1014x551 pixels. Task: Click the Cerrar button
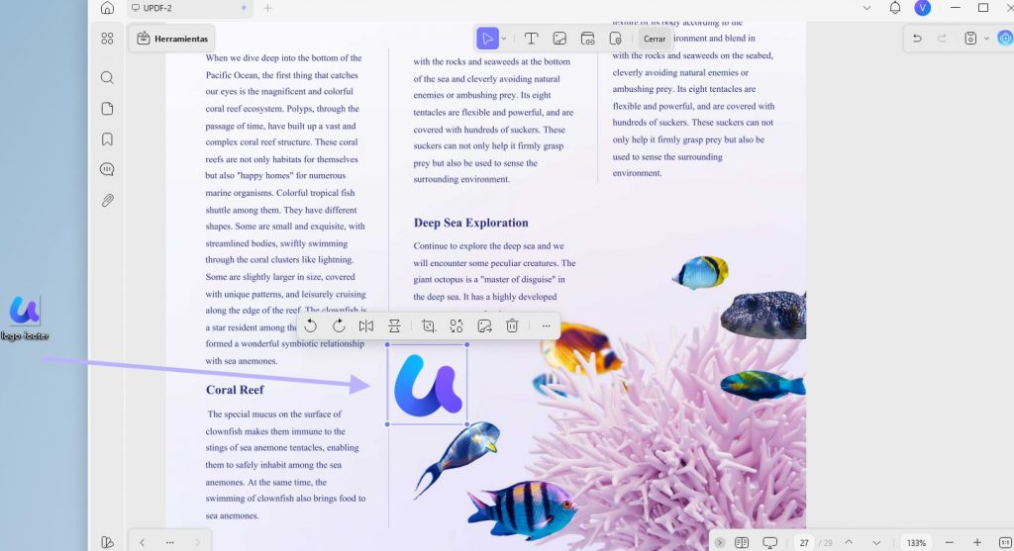point(655,39)
